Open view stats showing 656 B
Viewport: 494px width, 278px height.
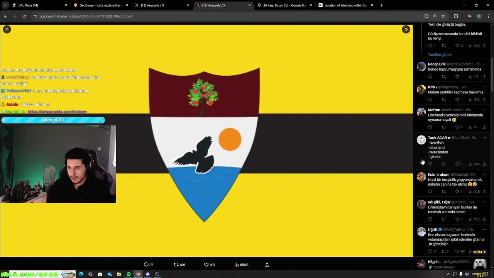tap(242, 264)
